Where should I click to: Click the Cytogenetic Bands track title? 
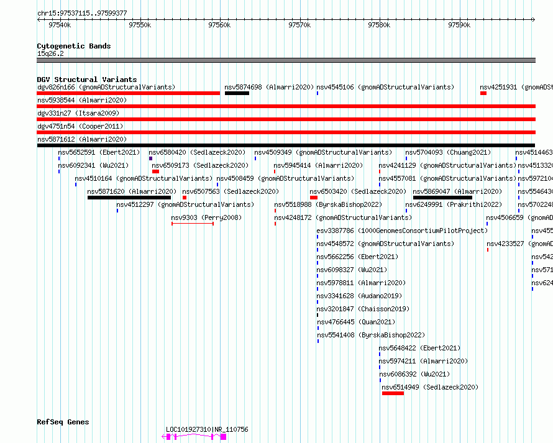coord(74,46)
